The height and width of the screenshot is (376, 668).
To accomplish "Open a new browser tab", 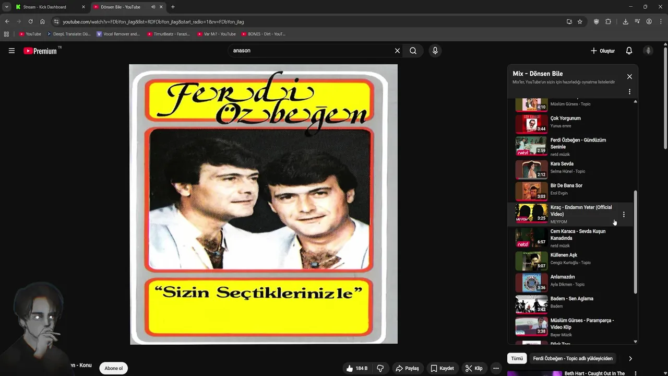I will click(173, 7).
